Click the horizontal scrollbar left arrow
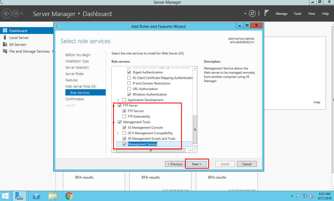This screenshot has height=201, width=334. (114, 150)
